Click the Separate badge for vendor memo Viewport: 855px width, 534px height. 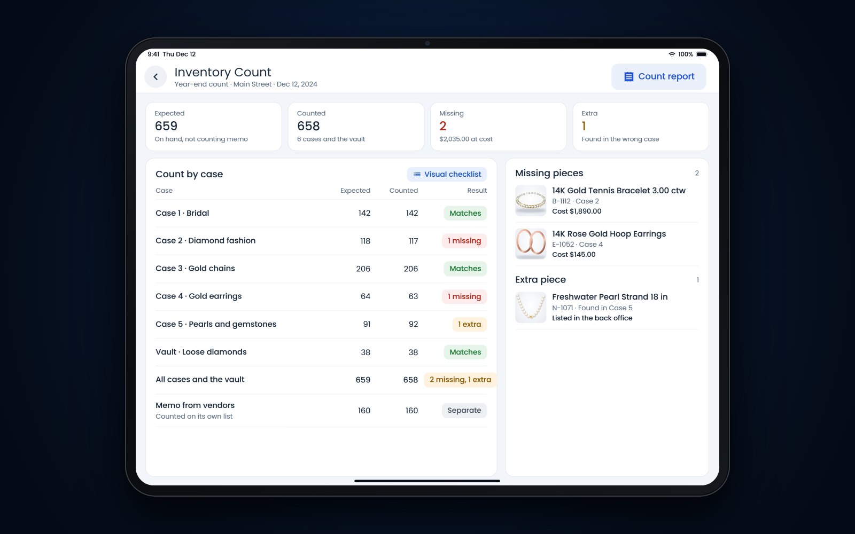(464, 410)
